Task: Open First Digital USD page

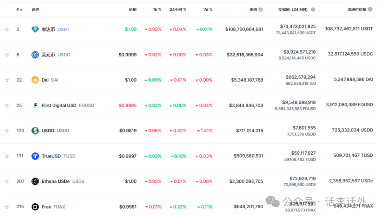Action: click(x=68, y=106)
